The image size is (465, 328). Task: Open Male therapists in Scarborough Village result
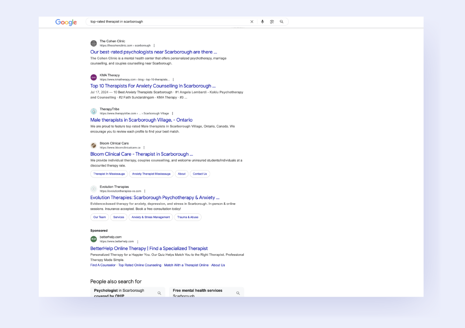[141, 120]
